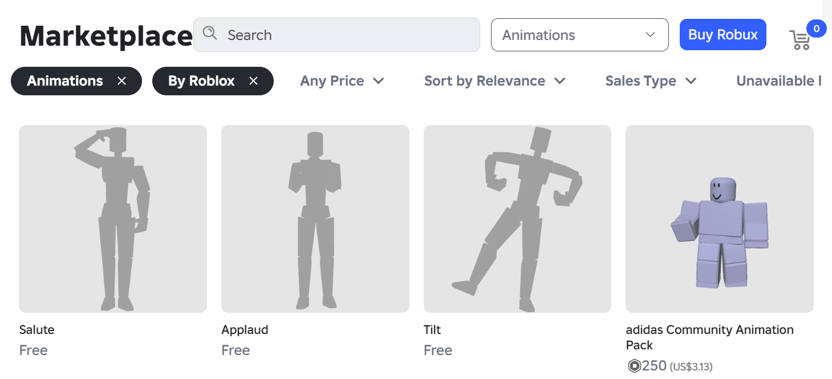Expand the Any Price filter
This screenshot has height=379, width=832.
point(342,81)
